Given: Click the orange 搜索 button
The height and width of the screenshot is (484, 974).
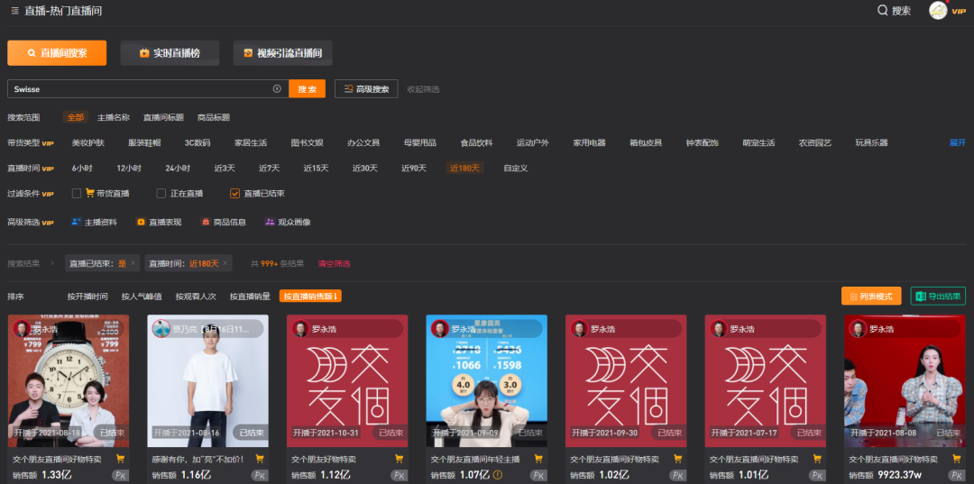Looking at the screenshot, I should [x=307, y=88].
